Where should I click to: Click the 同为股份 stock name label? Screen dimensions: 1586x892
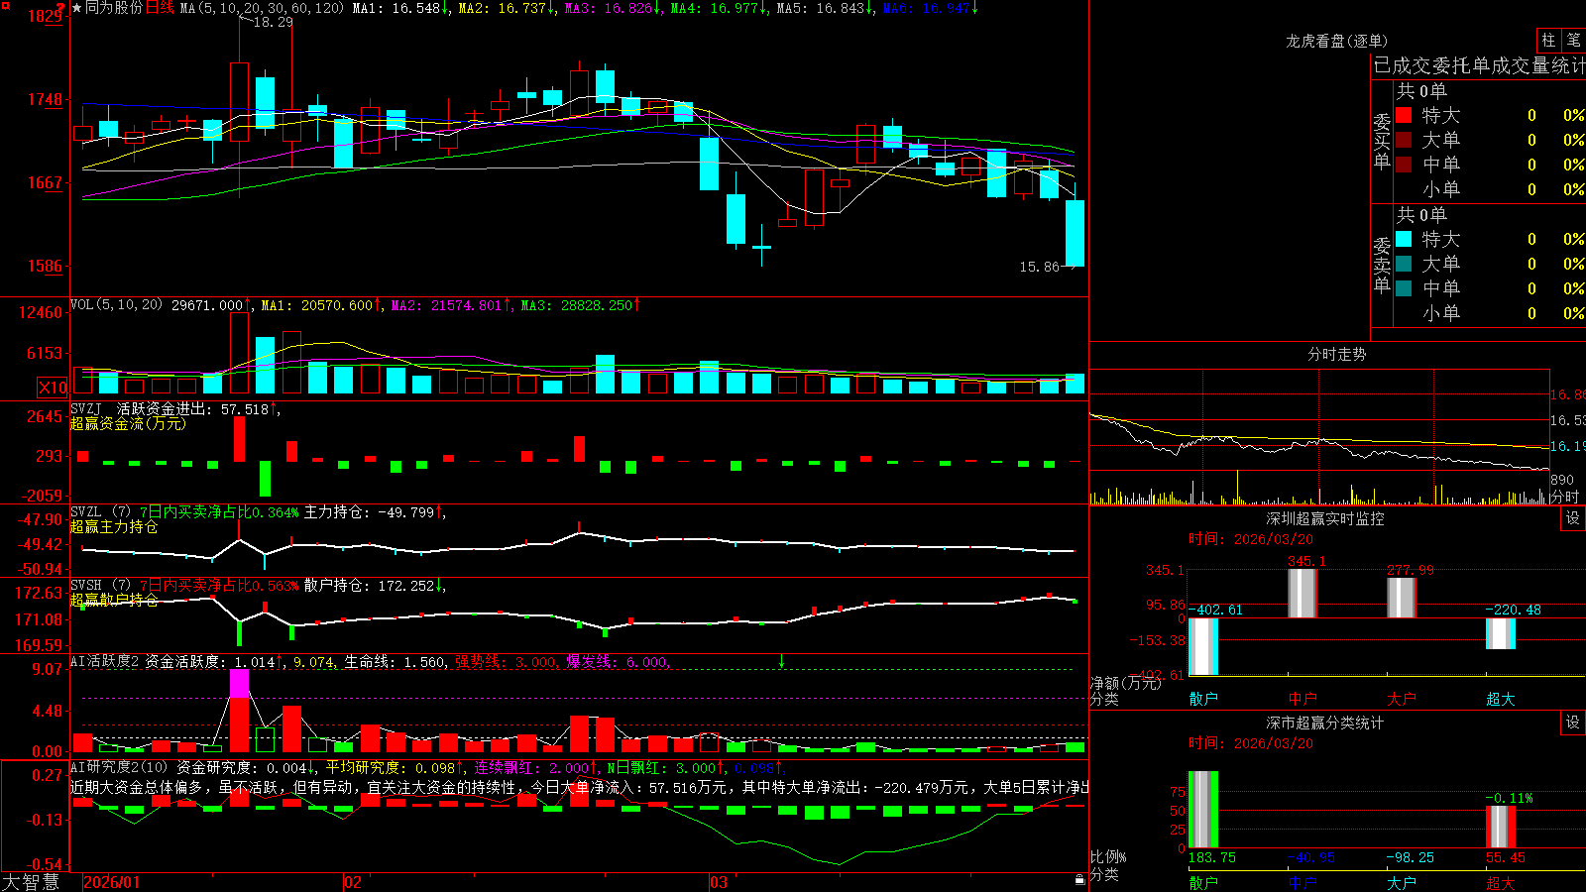(x=114, y=8)
